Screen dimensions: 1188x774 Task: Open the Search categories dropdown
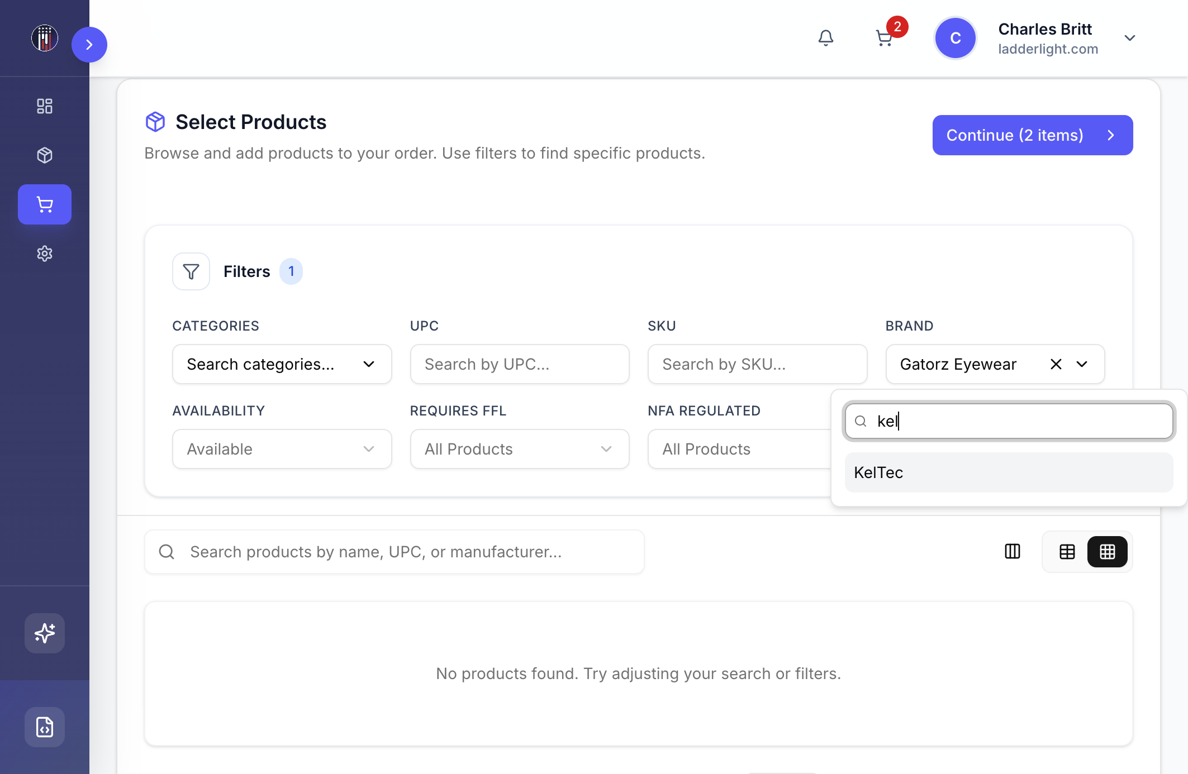(x=282, y=364)
